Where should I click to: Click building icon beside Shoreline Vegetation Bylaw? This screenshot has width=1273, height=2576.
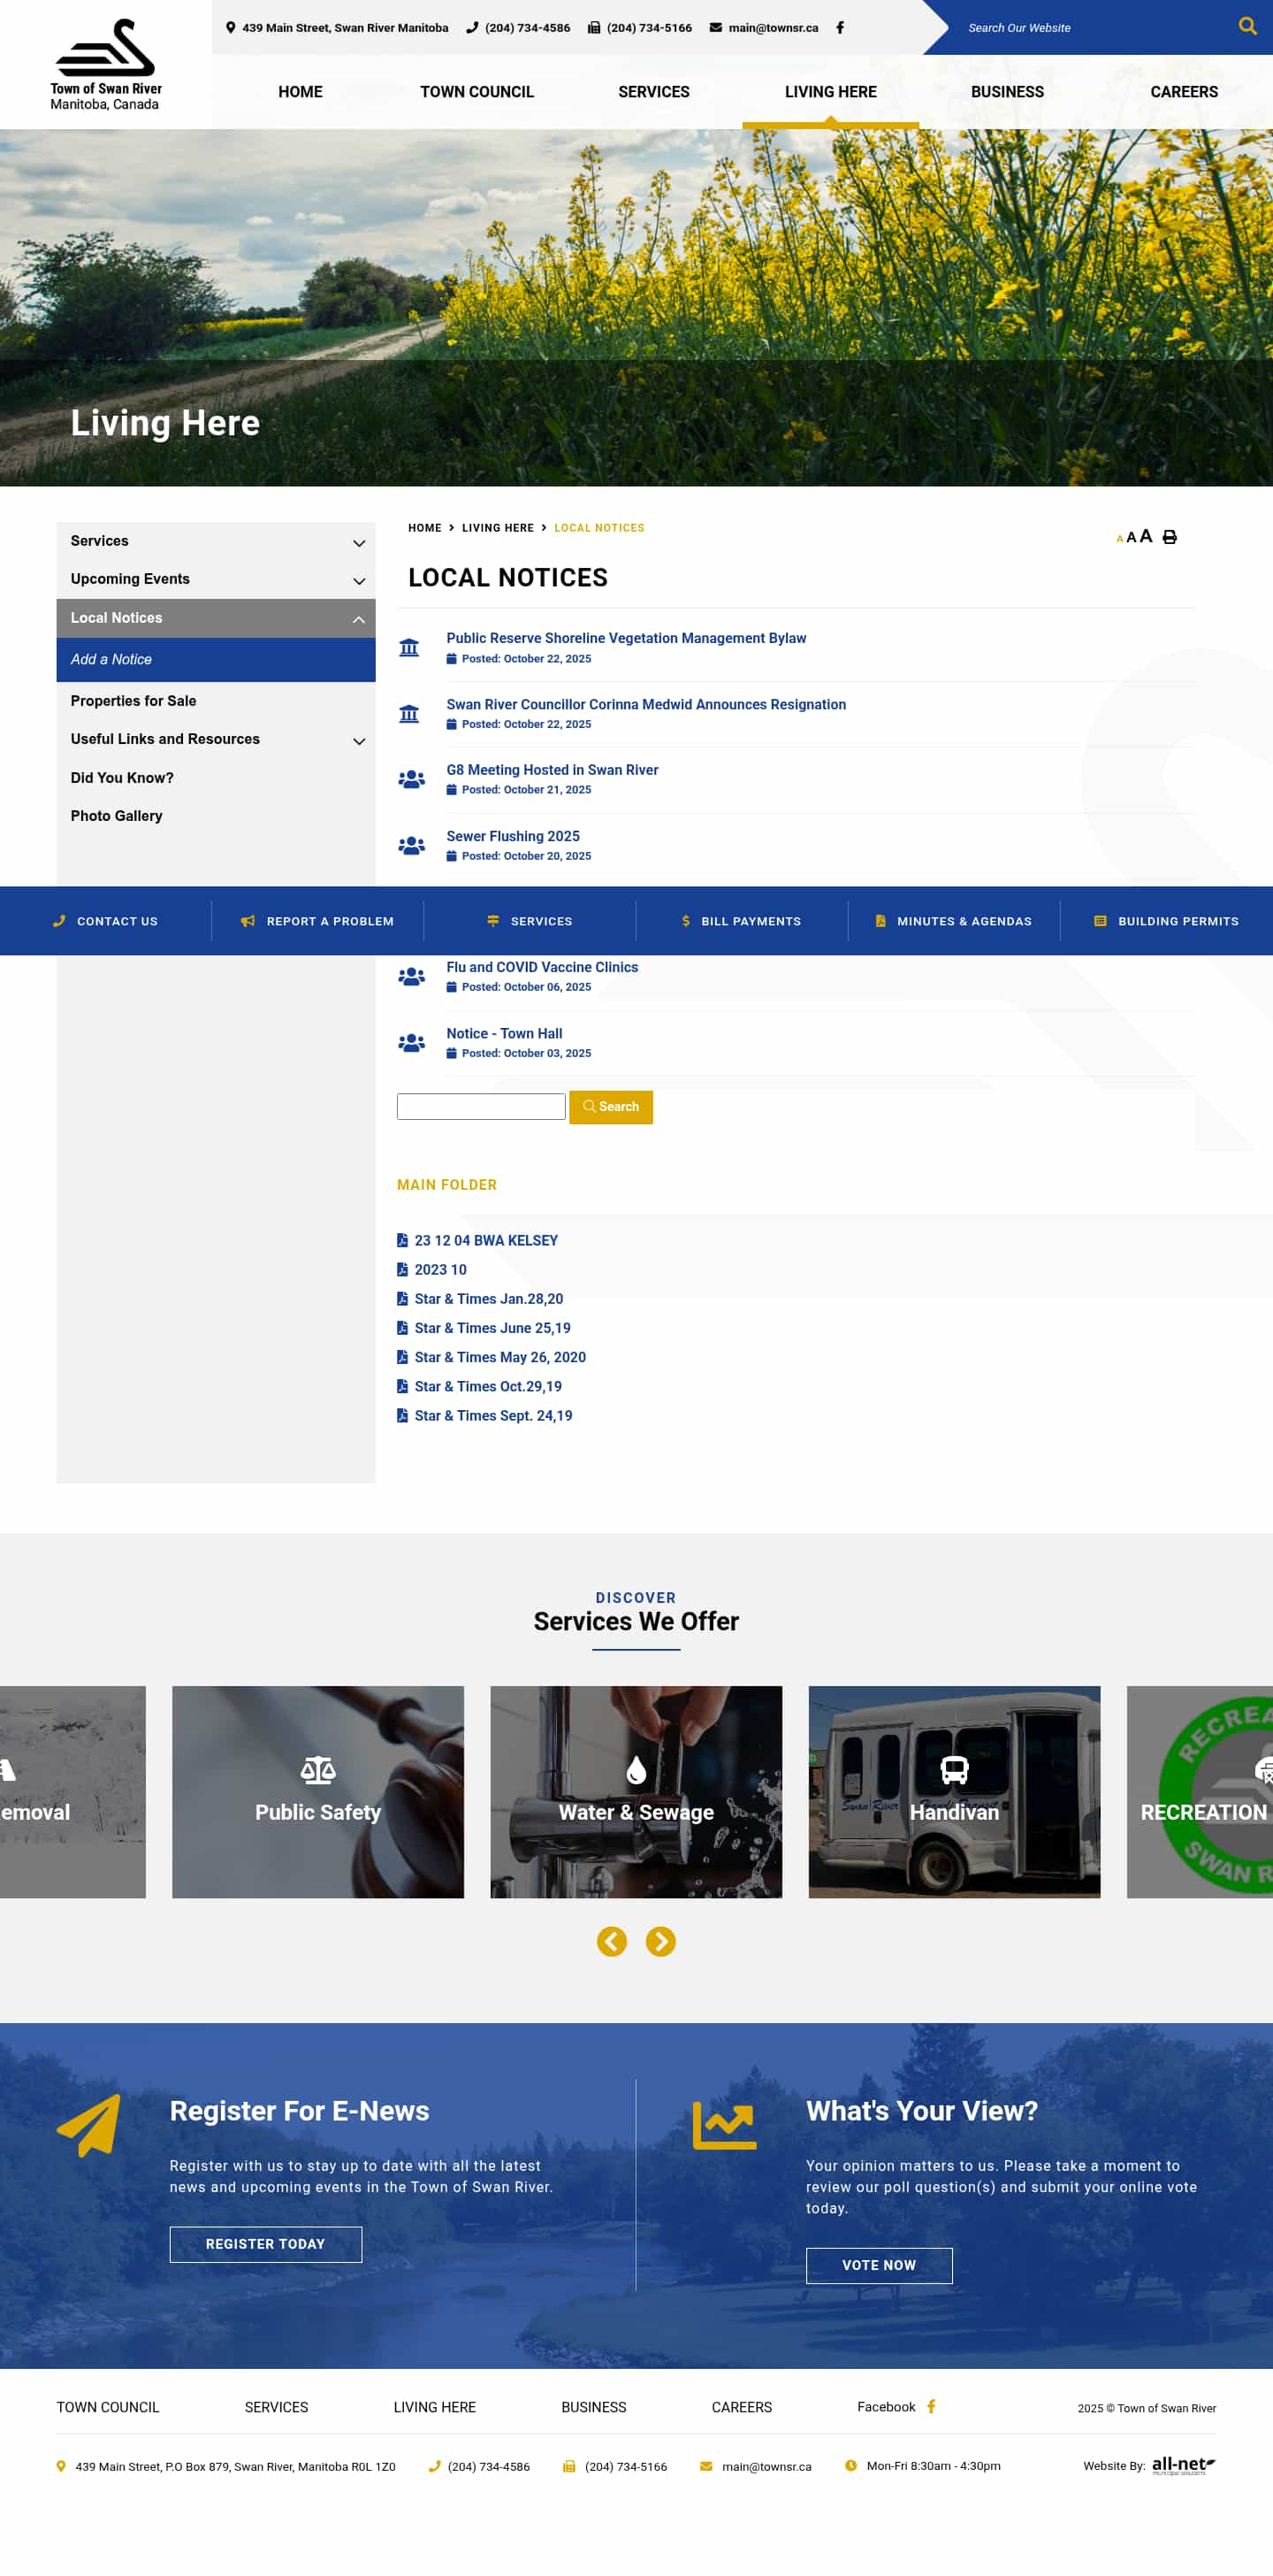(x=408, y=647)
